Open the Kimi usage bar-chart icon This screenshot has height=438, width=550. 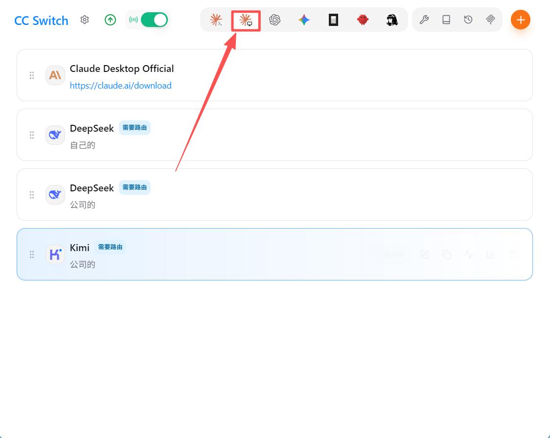(x=491, y=254)
